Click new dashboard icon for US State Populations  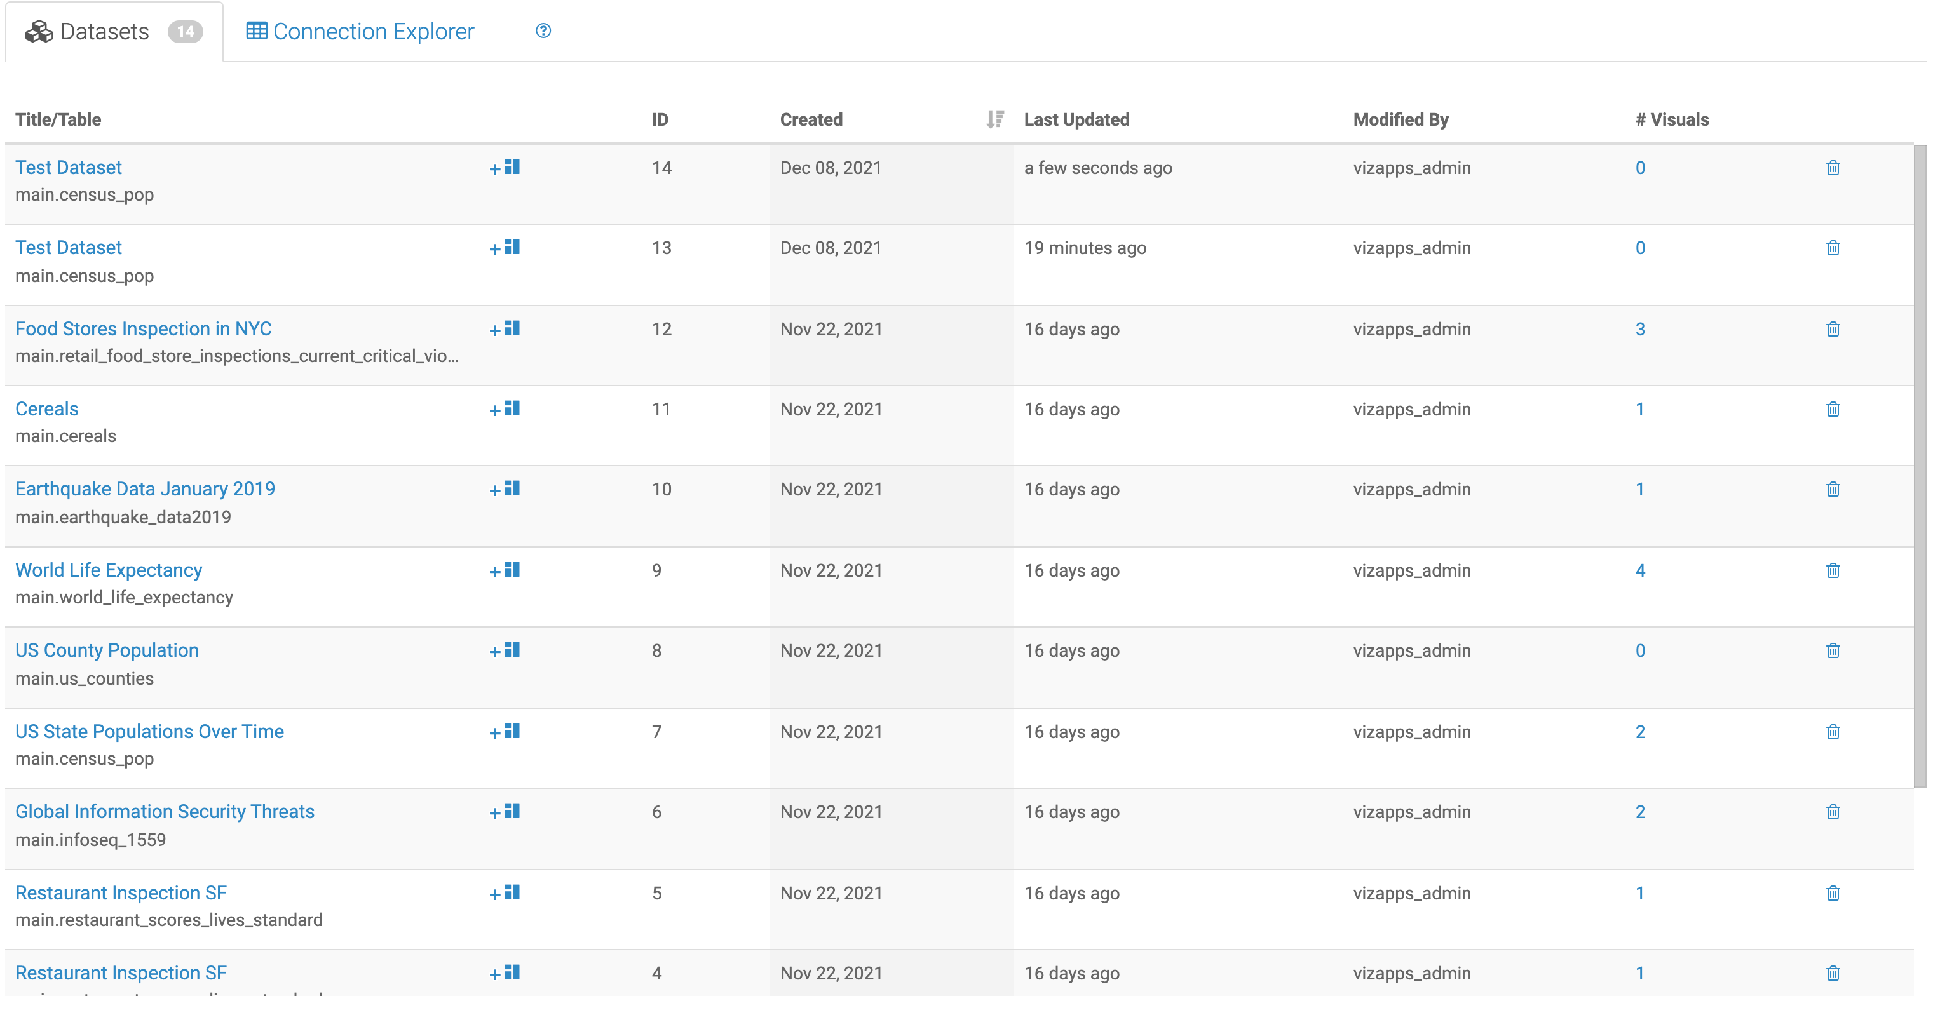[x=505, y=731]
